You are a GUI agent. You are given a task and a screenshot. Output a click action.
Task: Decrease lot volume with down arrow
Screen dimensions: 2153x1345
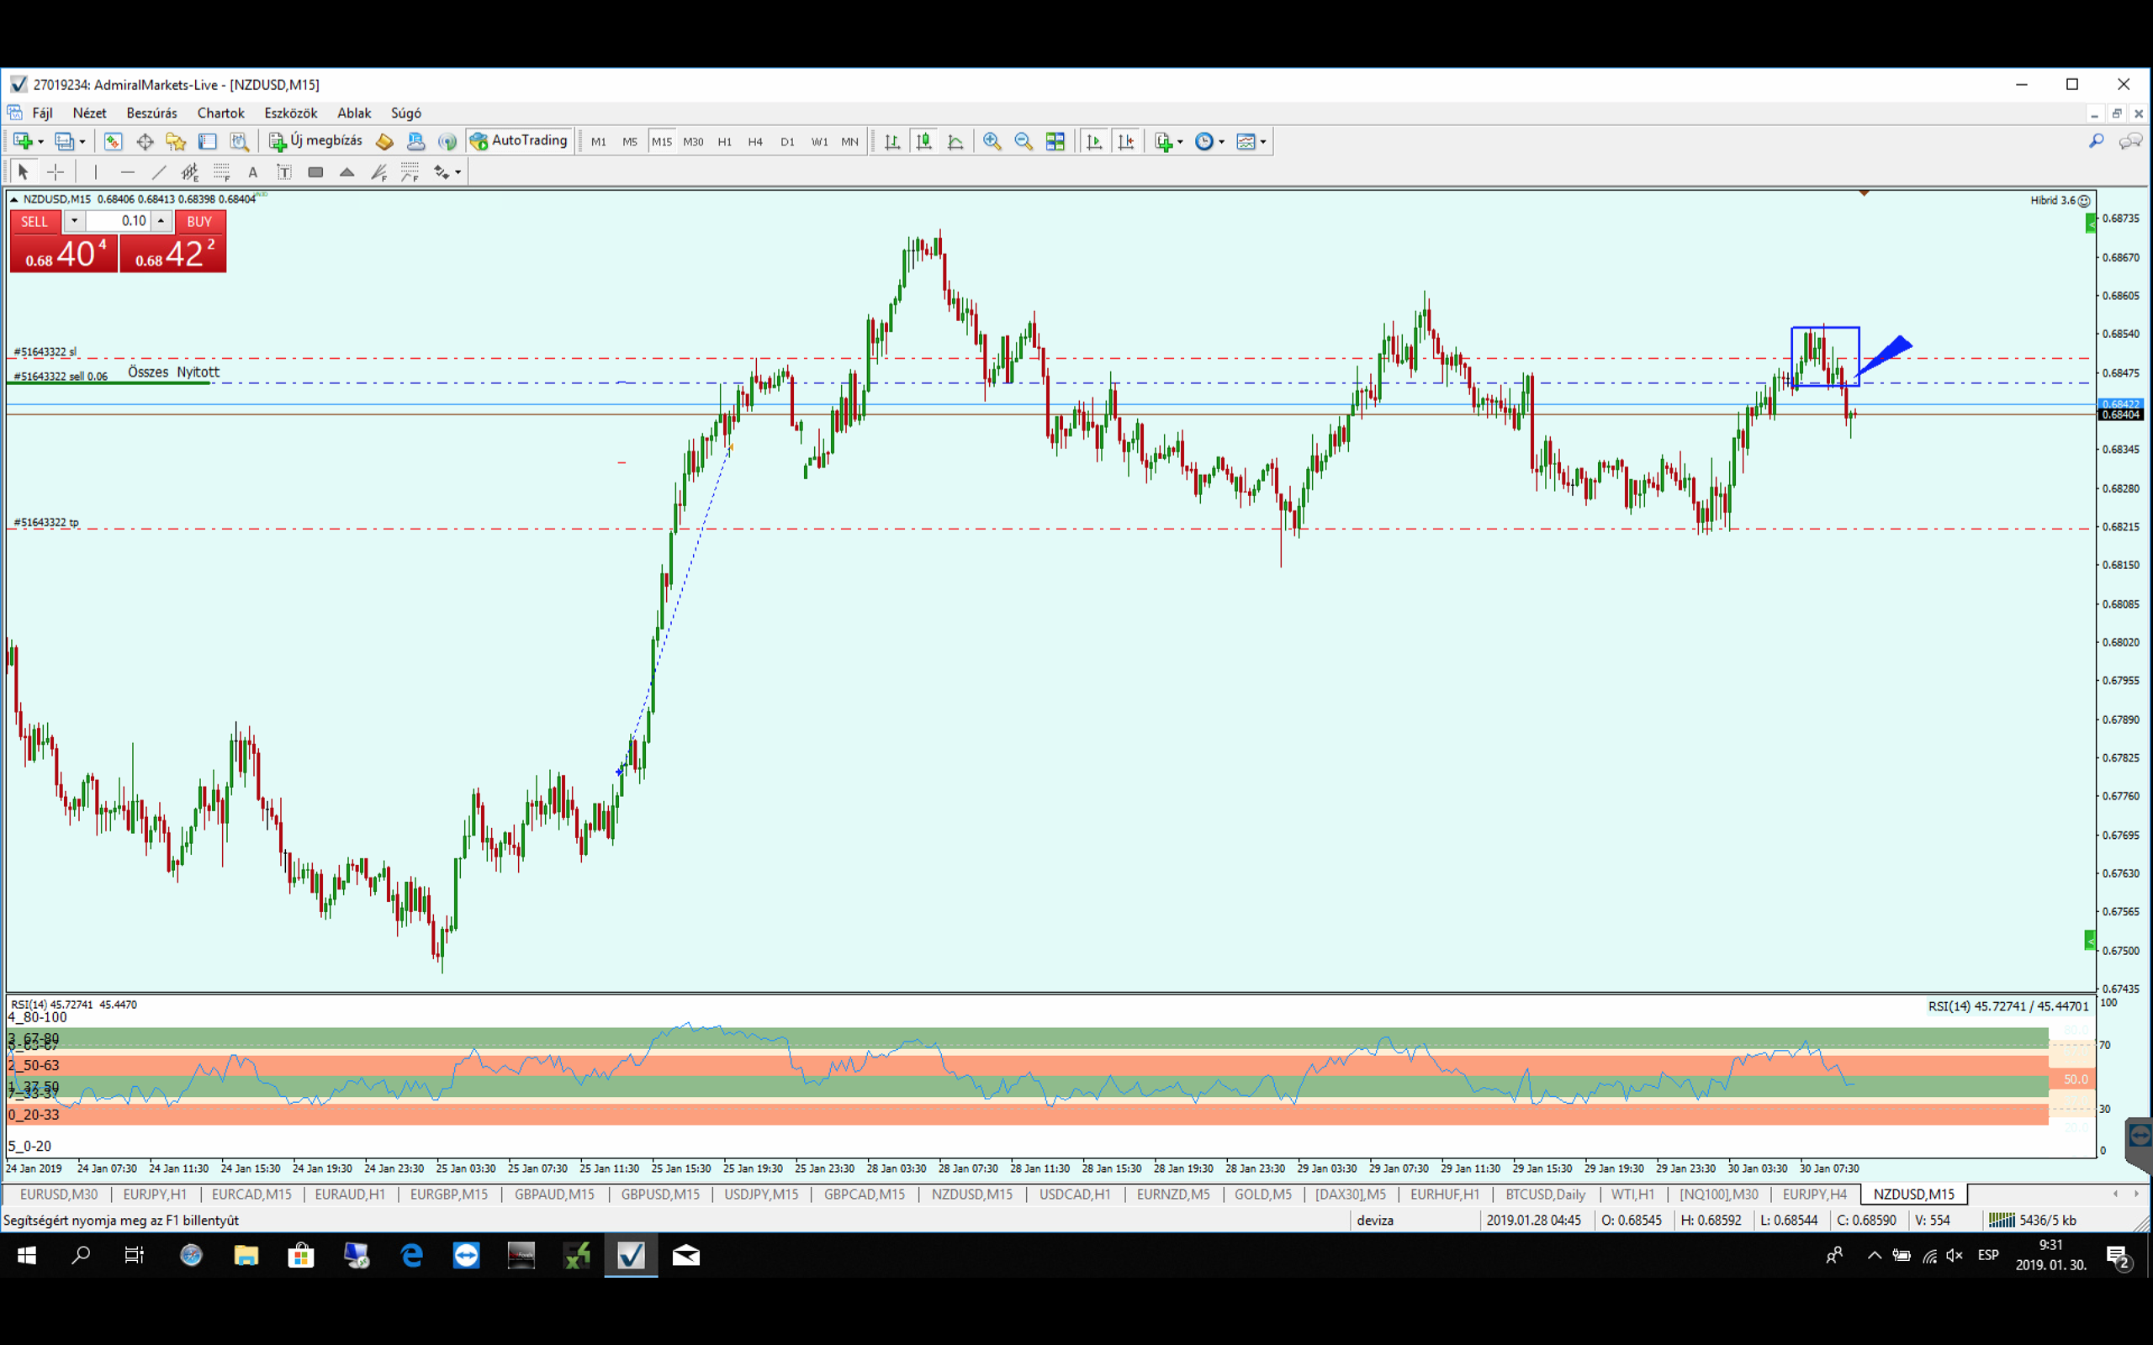click(74, 220)
